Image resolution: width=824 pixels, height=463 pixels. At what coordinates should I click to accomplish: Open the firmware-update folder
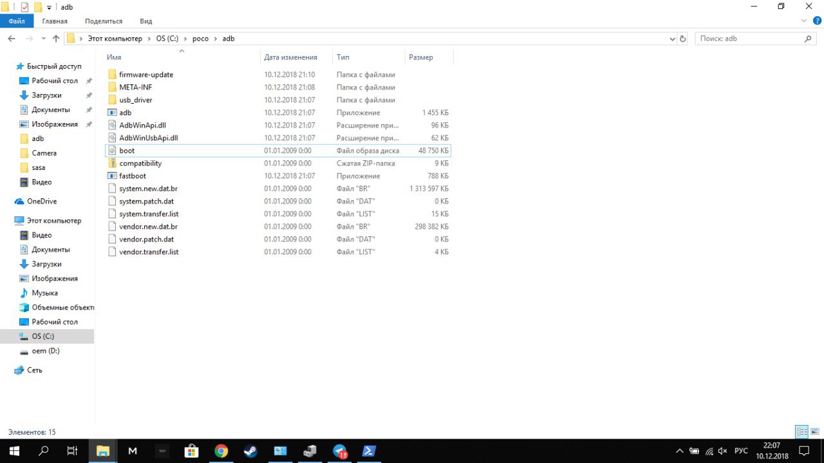[145, 75]
